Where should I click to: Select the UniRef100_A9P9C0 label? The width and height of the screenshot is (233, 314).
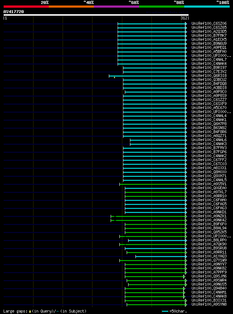tap(209, 92)
